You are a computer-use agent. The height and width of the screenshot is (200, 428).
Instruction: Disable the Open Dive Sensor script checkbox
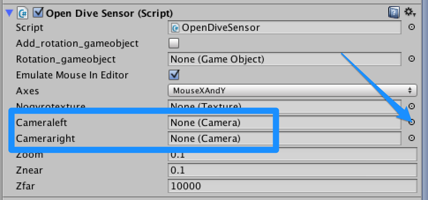[x=38, y=12]
